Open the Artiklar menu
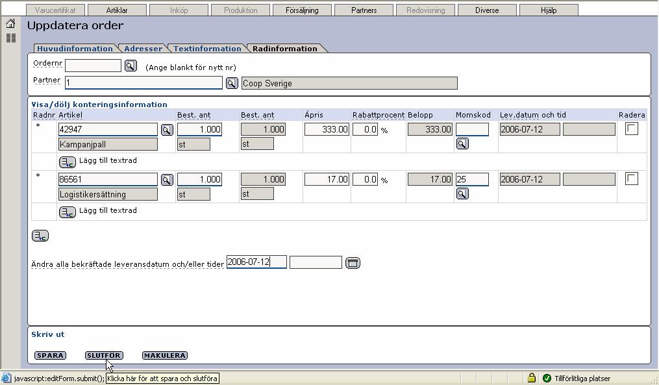This screenshot has width=659, height=385. pos(117,10)
